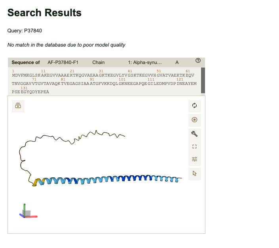Take a screenshot with the camera-shutter icon

point(194,120)
